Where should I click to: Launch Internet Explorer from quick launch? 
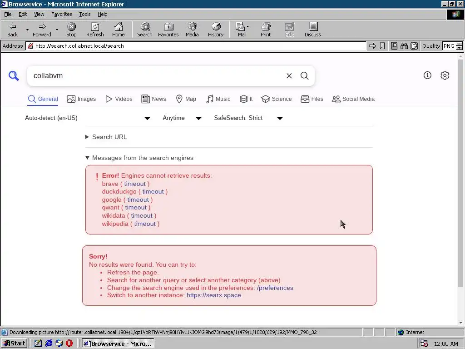(49, 344)
